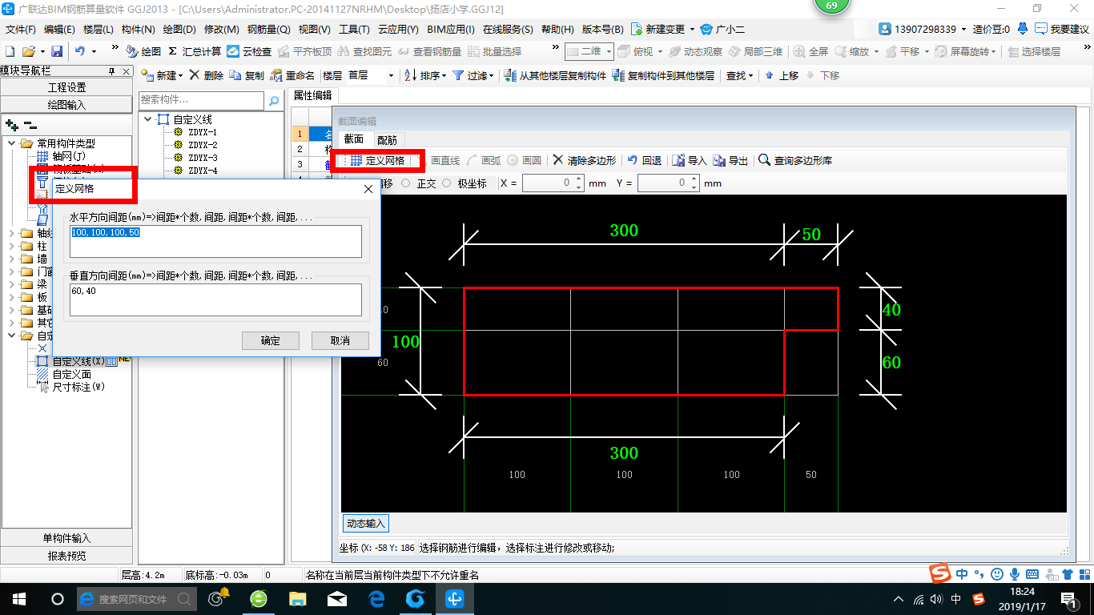This screenshot has height=615, width=1094.
Task: Click the 定义网格 toolbar button
Action: tap(377, 160)
